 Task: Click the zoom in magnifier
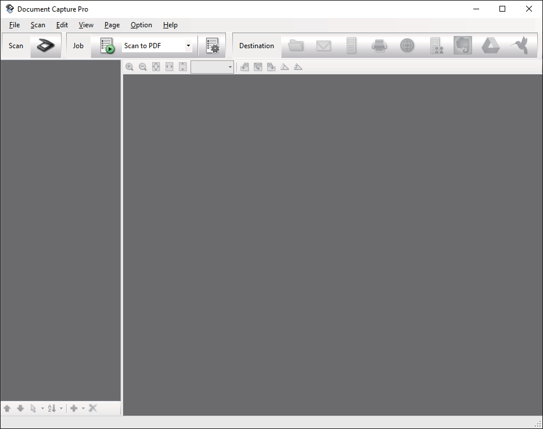point(130,67)
